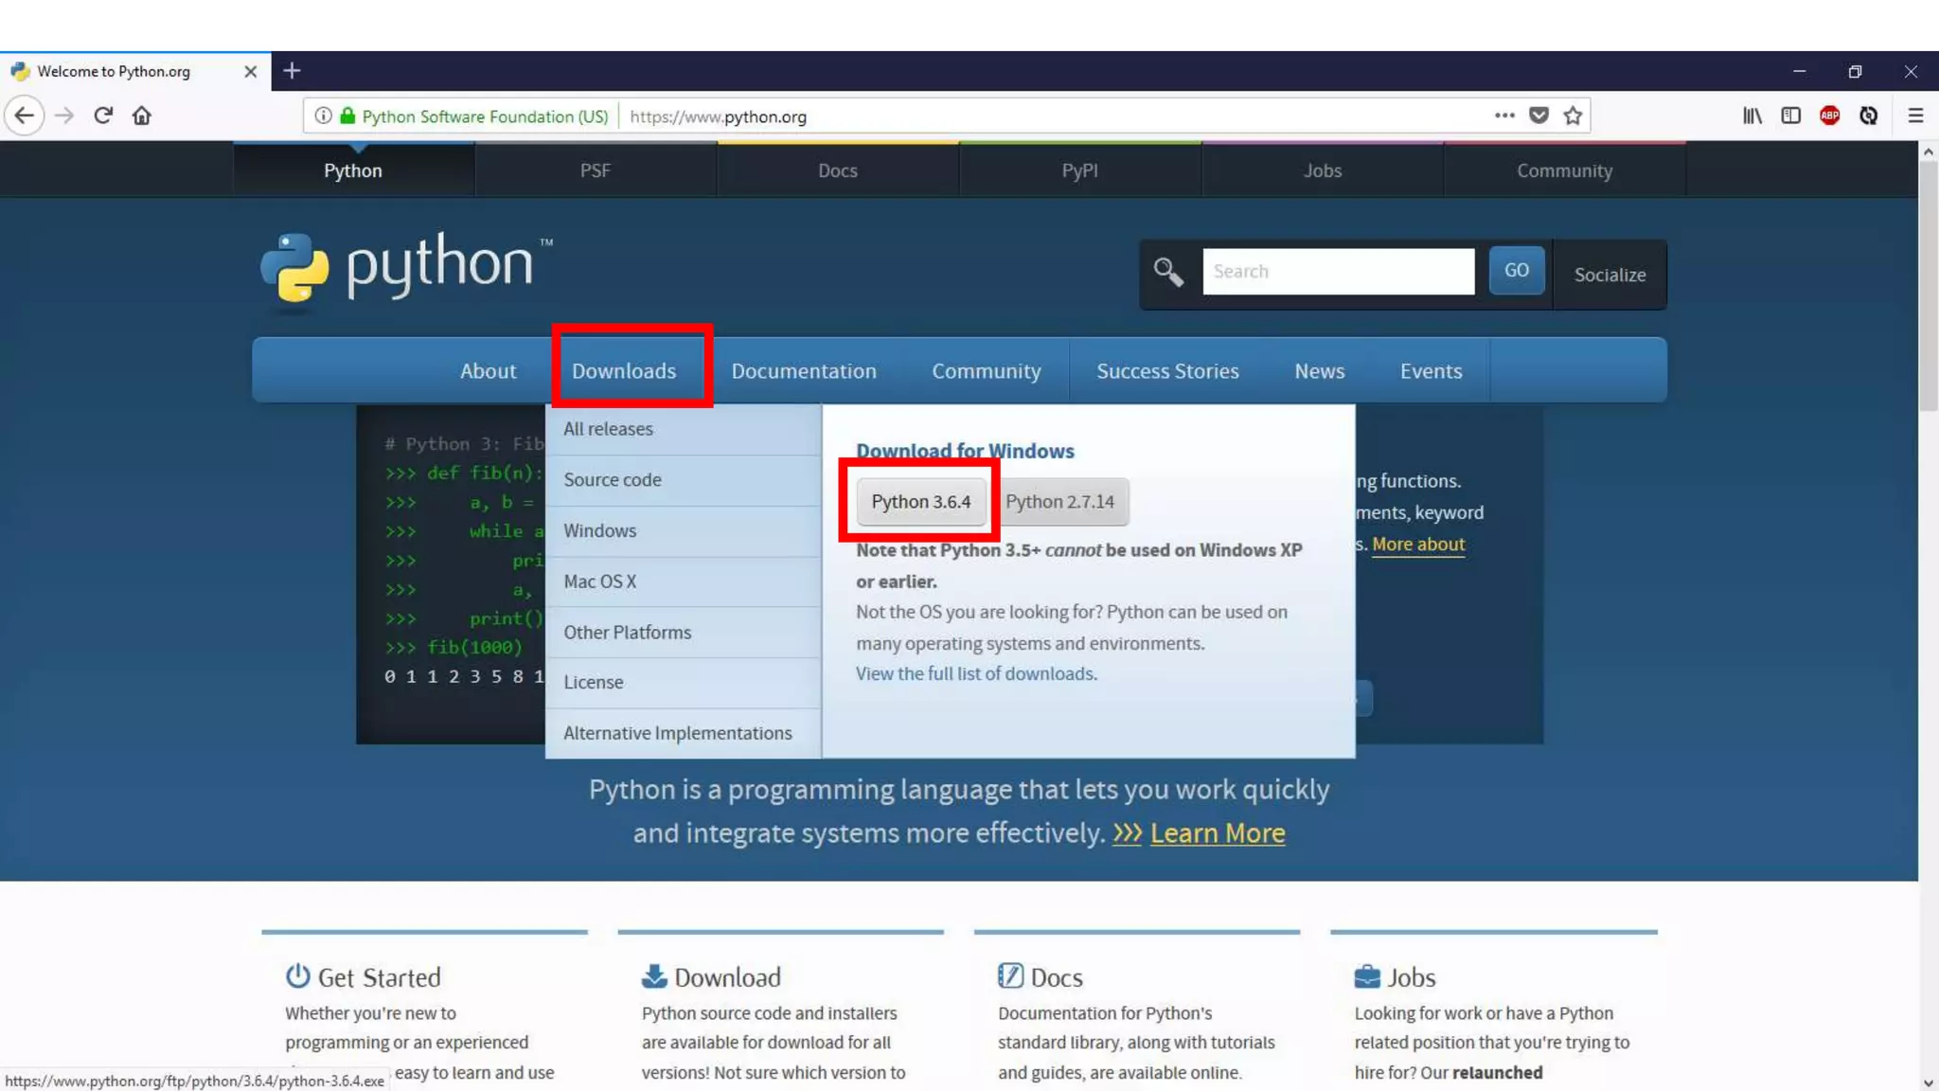Click the GO search button

1517,271
